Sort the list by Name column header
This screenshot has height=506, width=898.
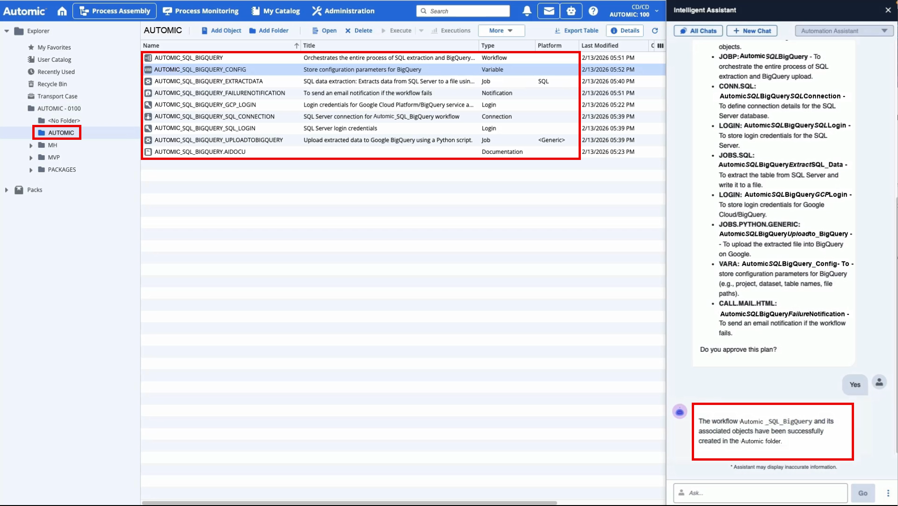coord(151,45)
